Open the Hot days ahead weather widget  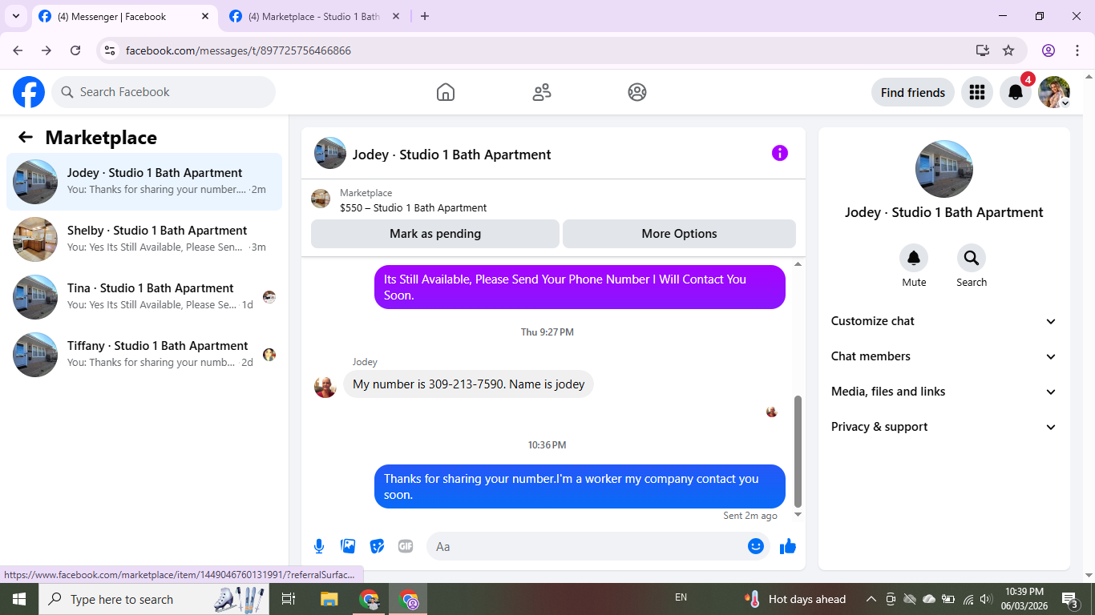[x=795, y=599]
